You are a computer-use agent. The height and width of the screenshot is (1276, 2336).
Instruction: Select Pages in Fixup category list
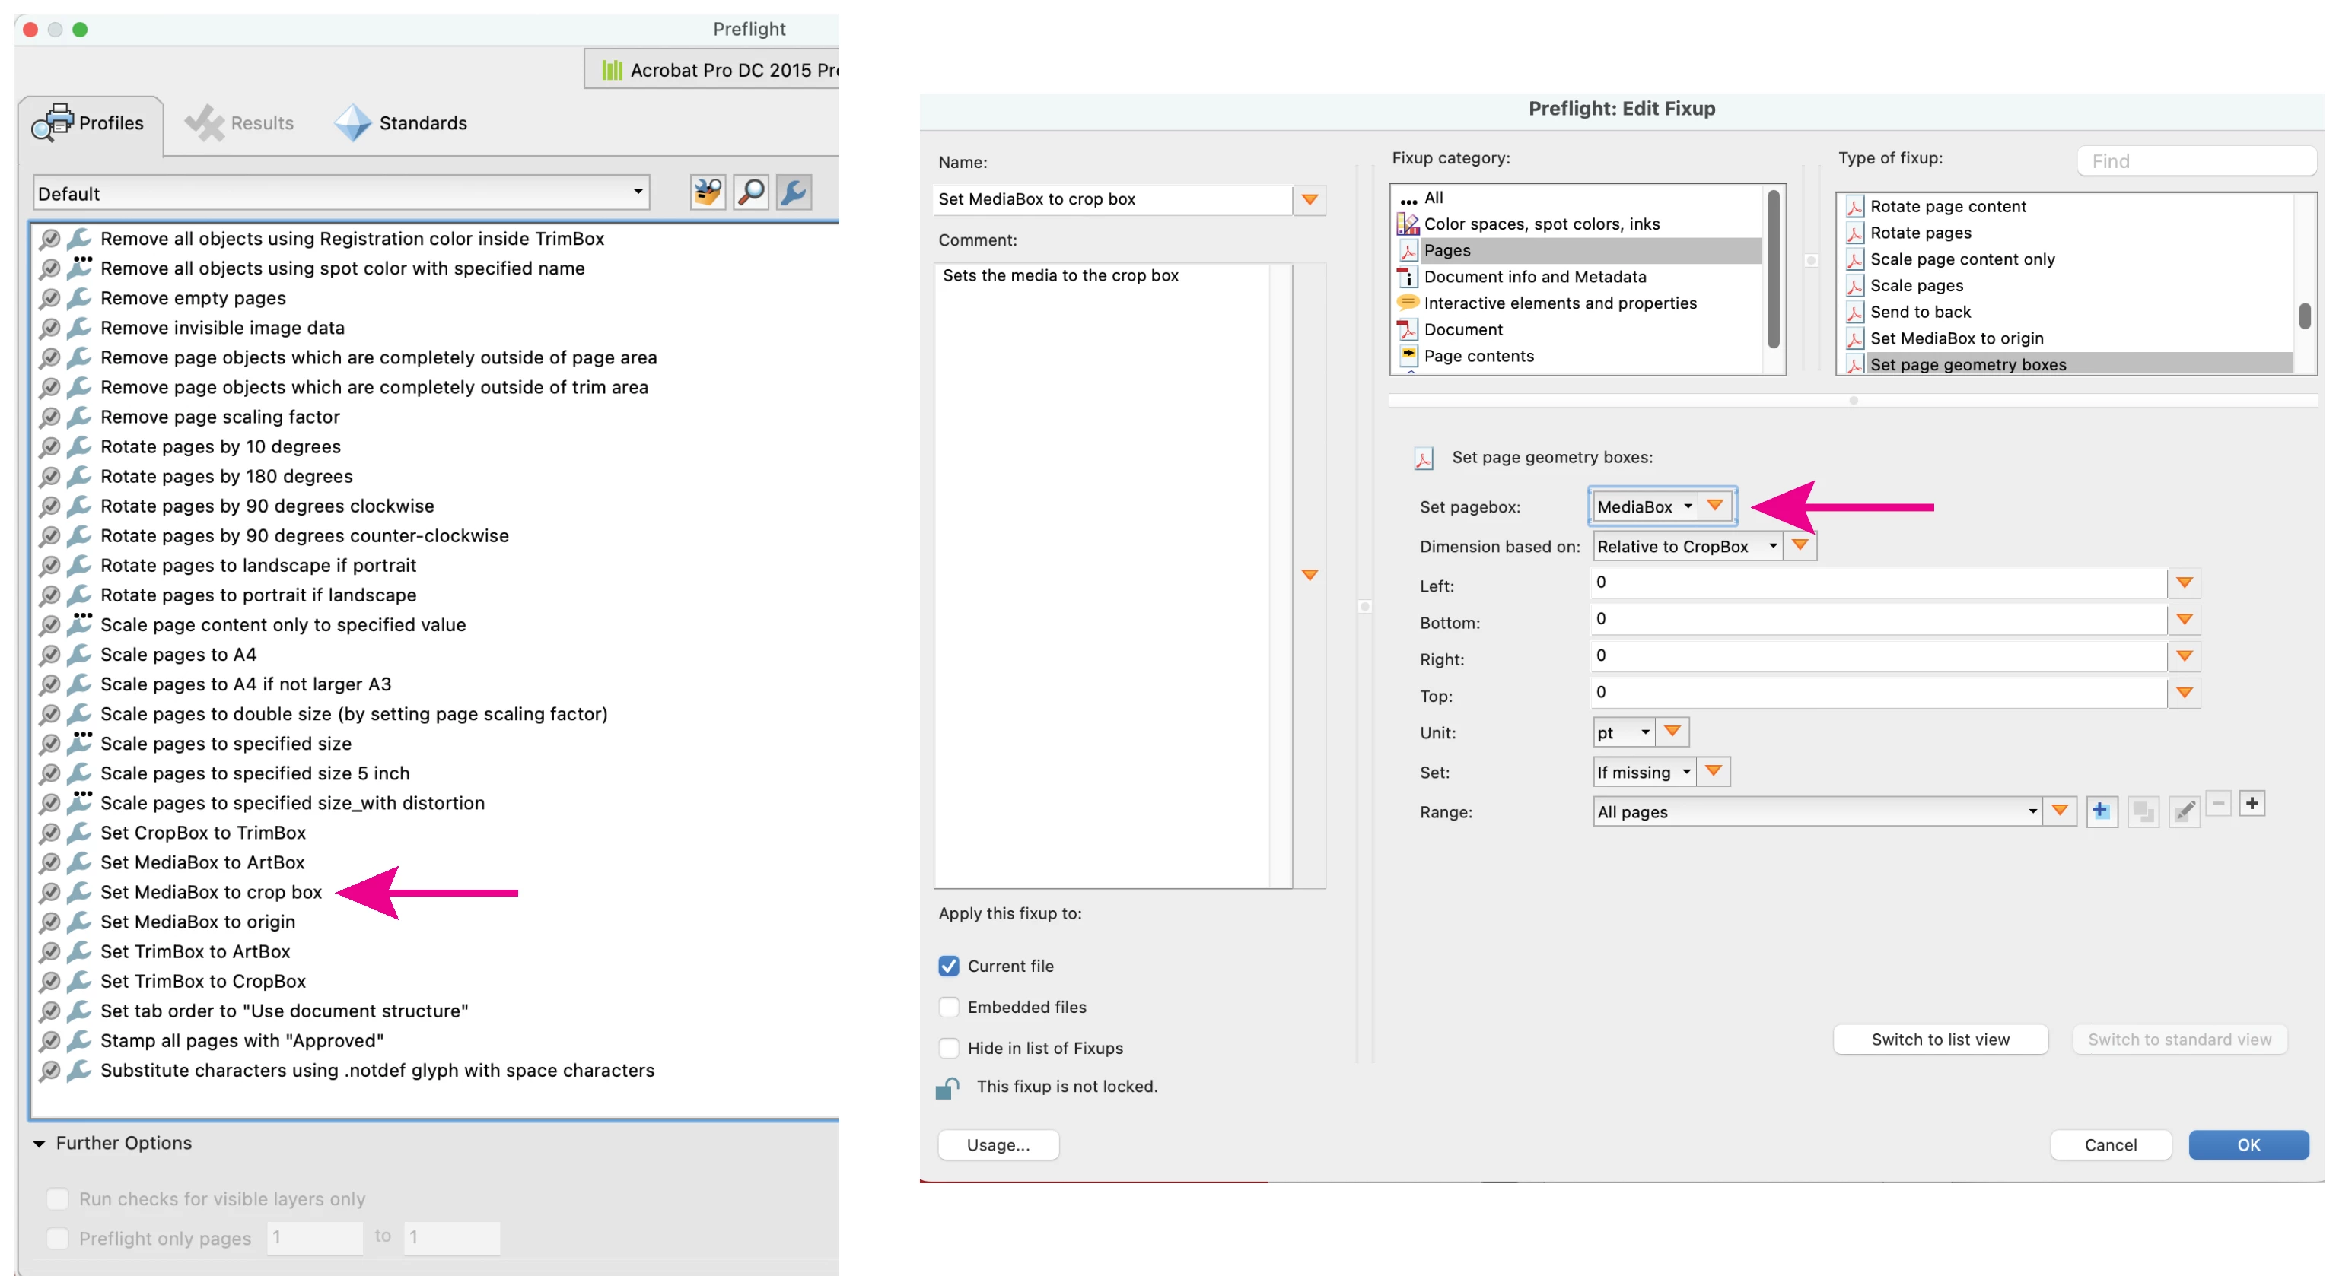coord(1579,250)
